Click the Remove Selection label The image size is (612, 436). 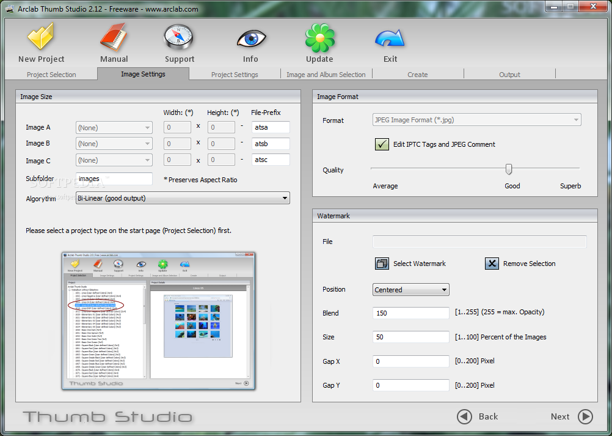click(529, 264)
